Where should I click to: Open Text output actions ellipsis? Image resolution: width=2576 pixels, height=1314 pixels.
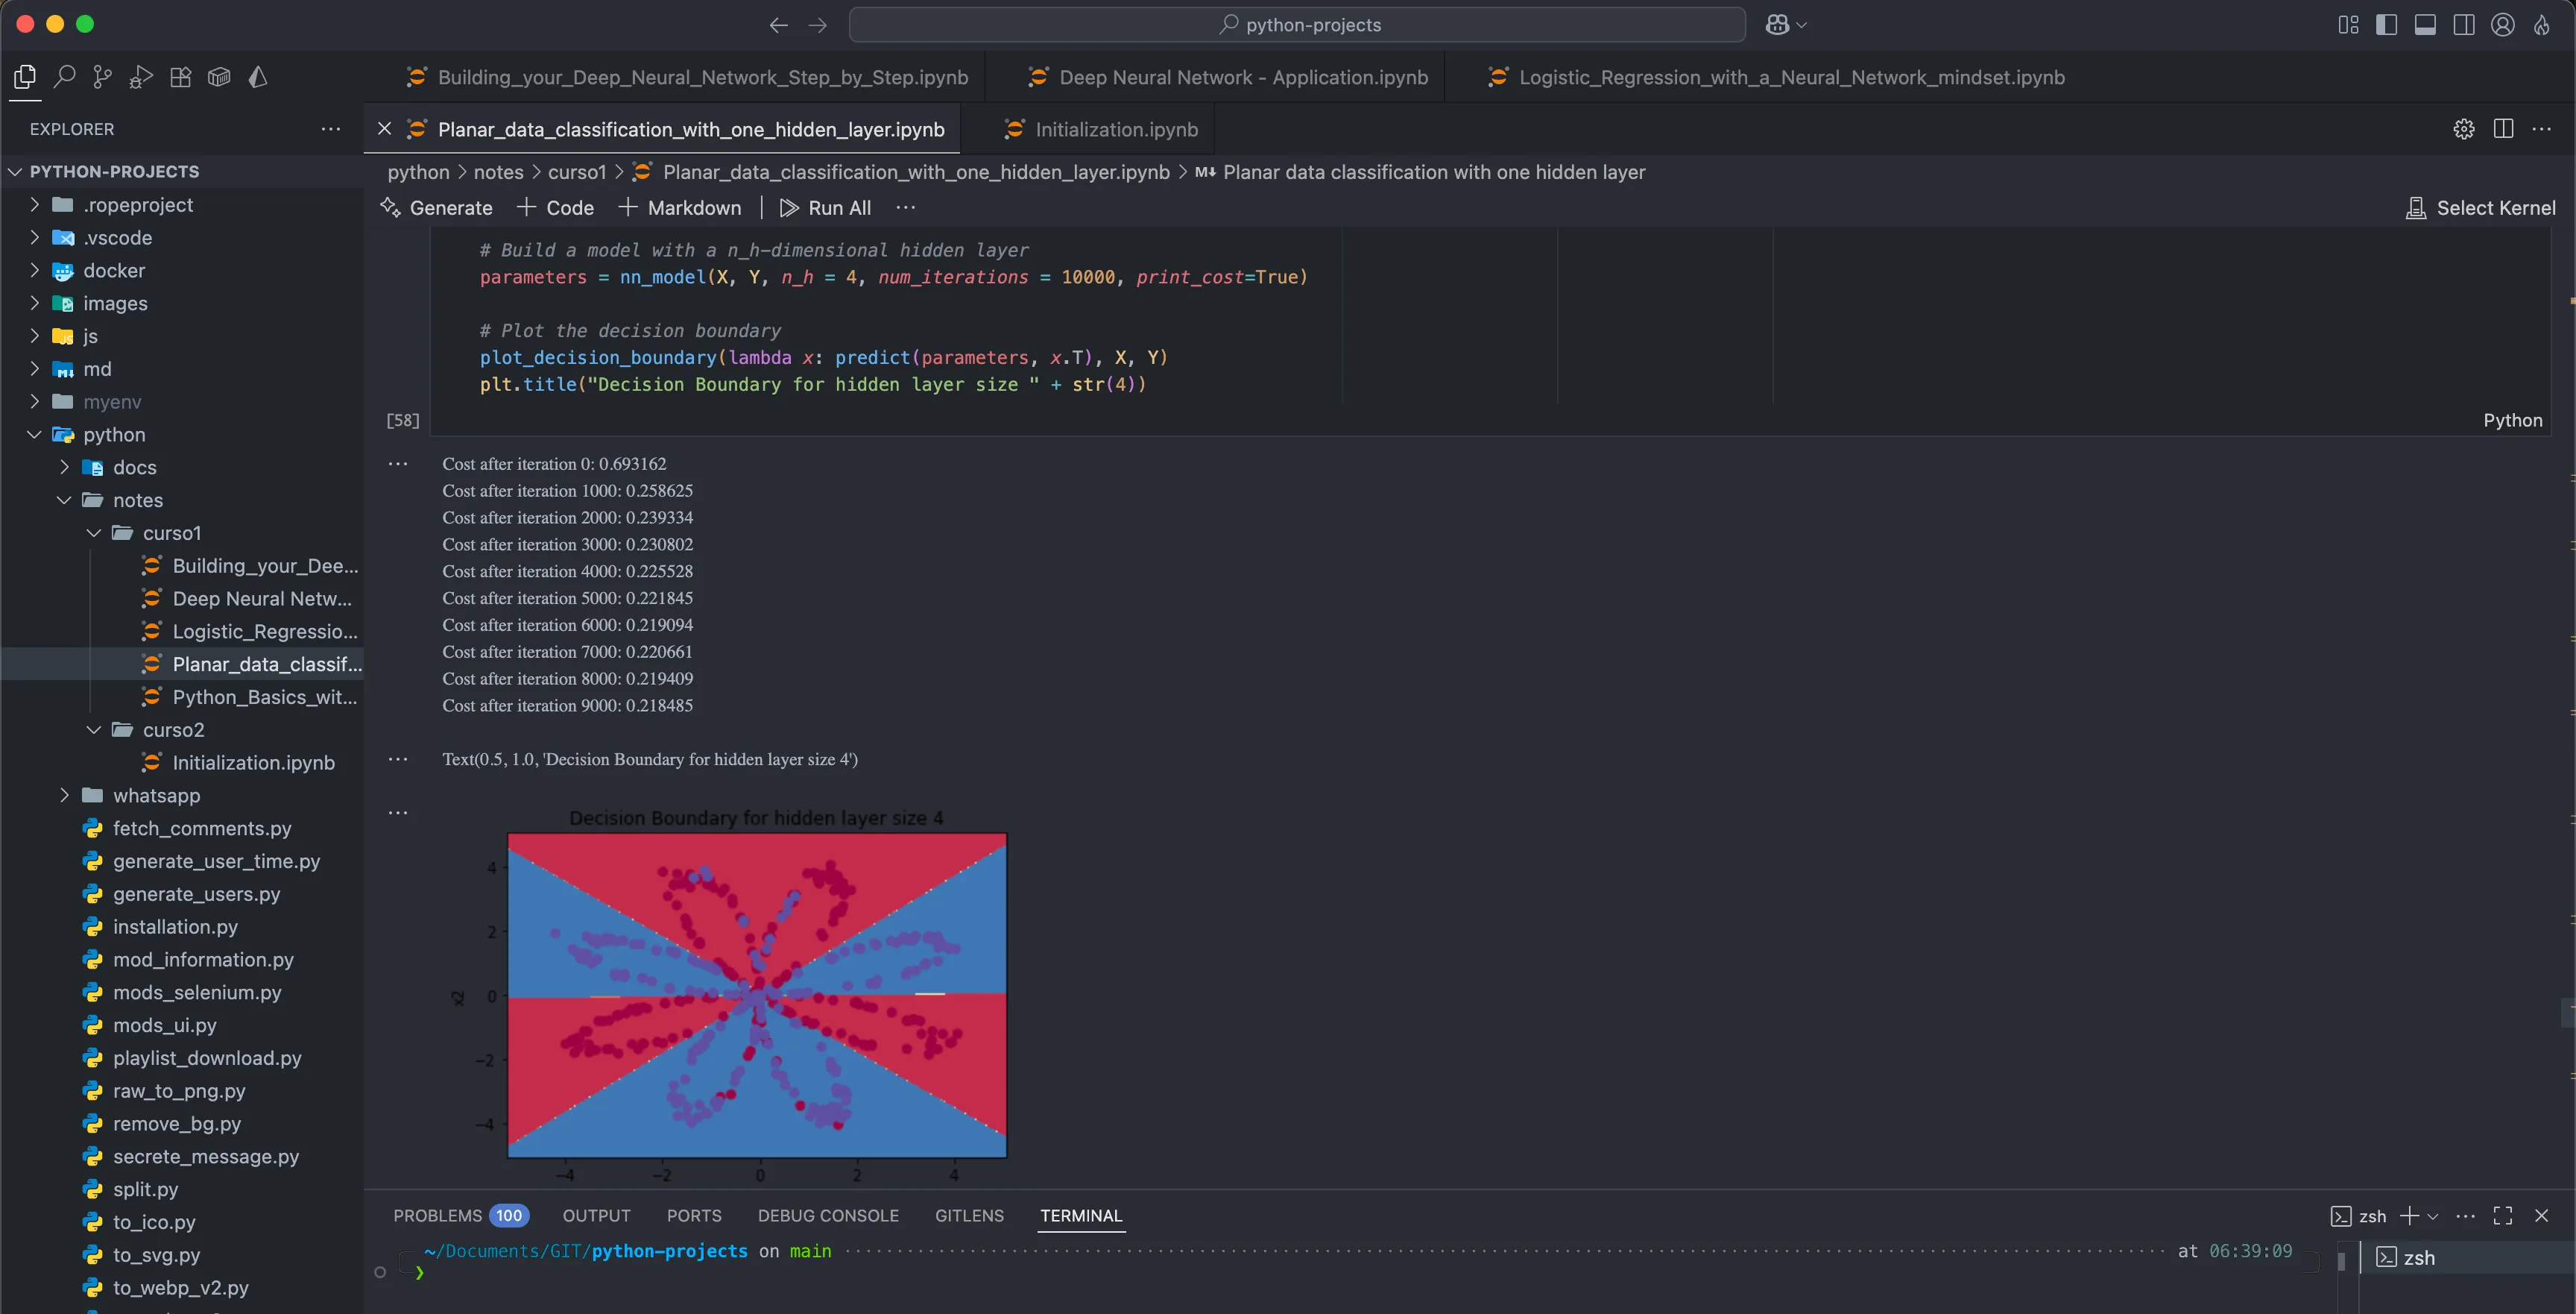click(398, 760)
